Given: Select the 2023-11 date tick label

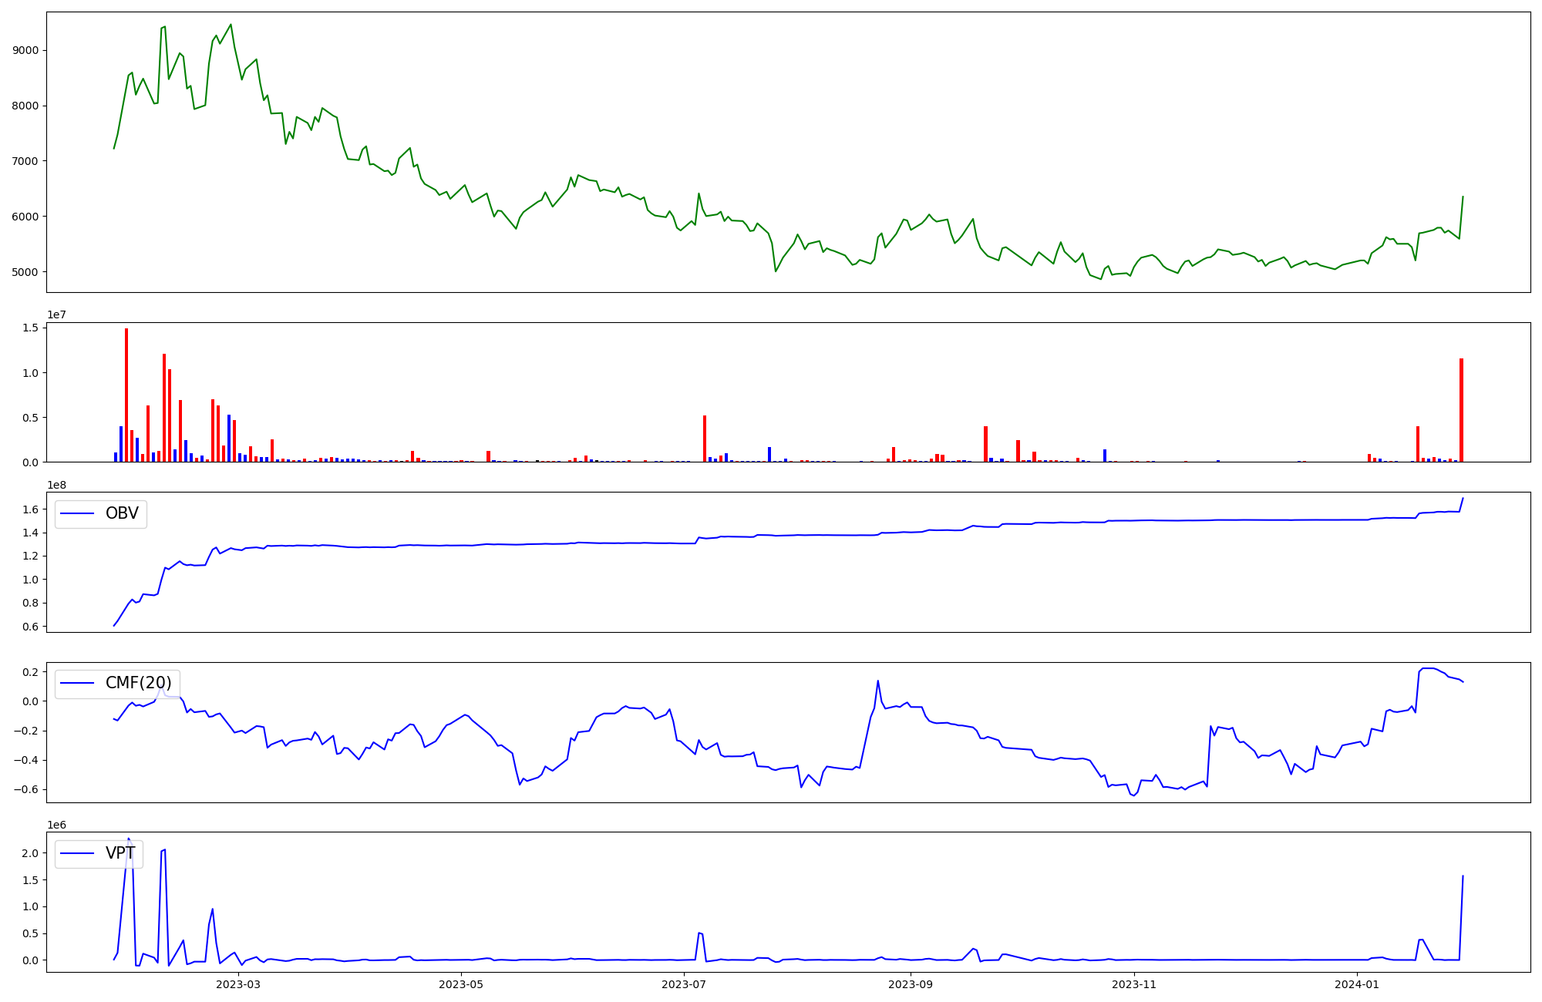Looking at the screenshot, I should tap(1135, 984).
